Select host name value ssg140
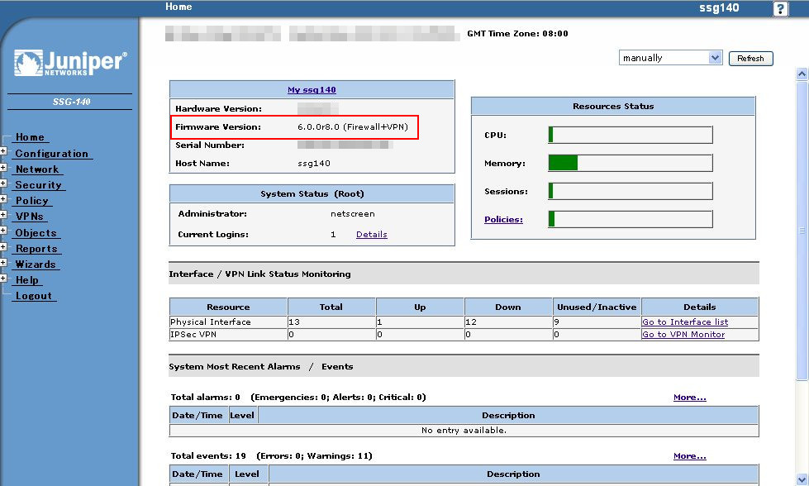The image size is (809, 486). point(314,164)
